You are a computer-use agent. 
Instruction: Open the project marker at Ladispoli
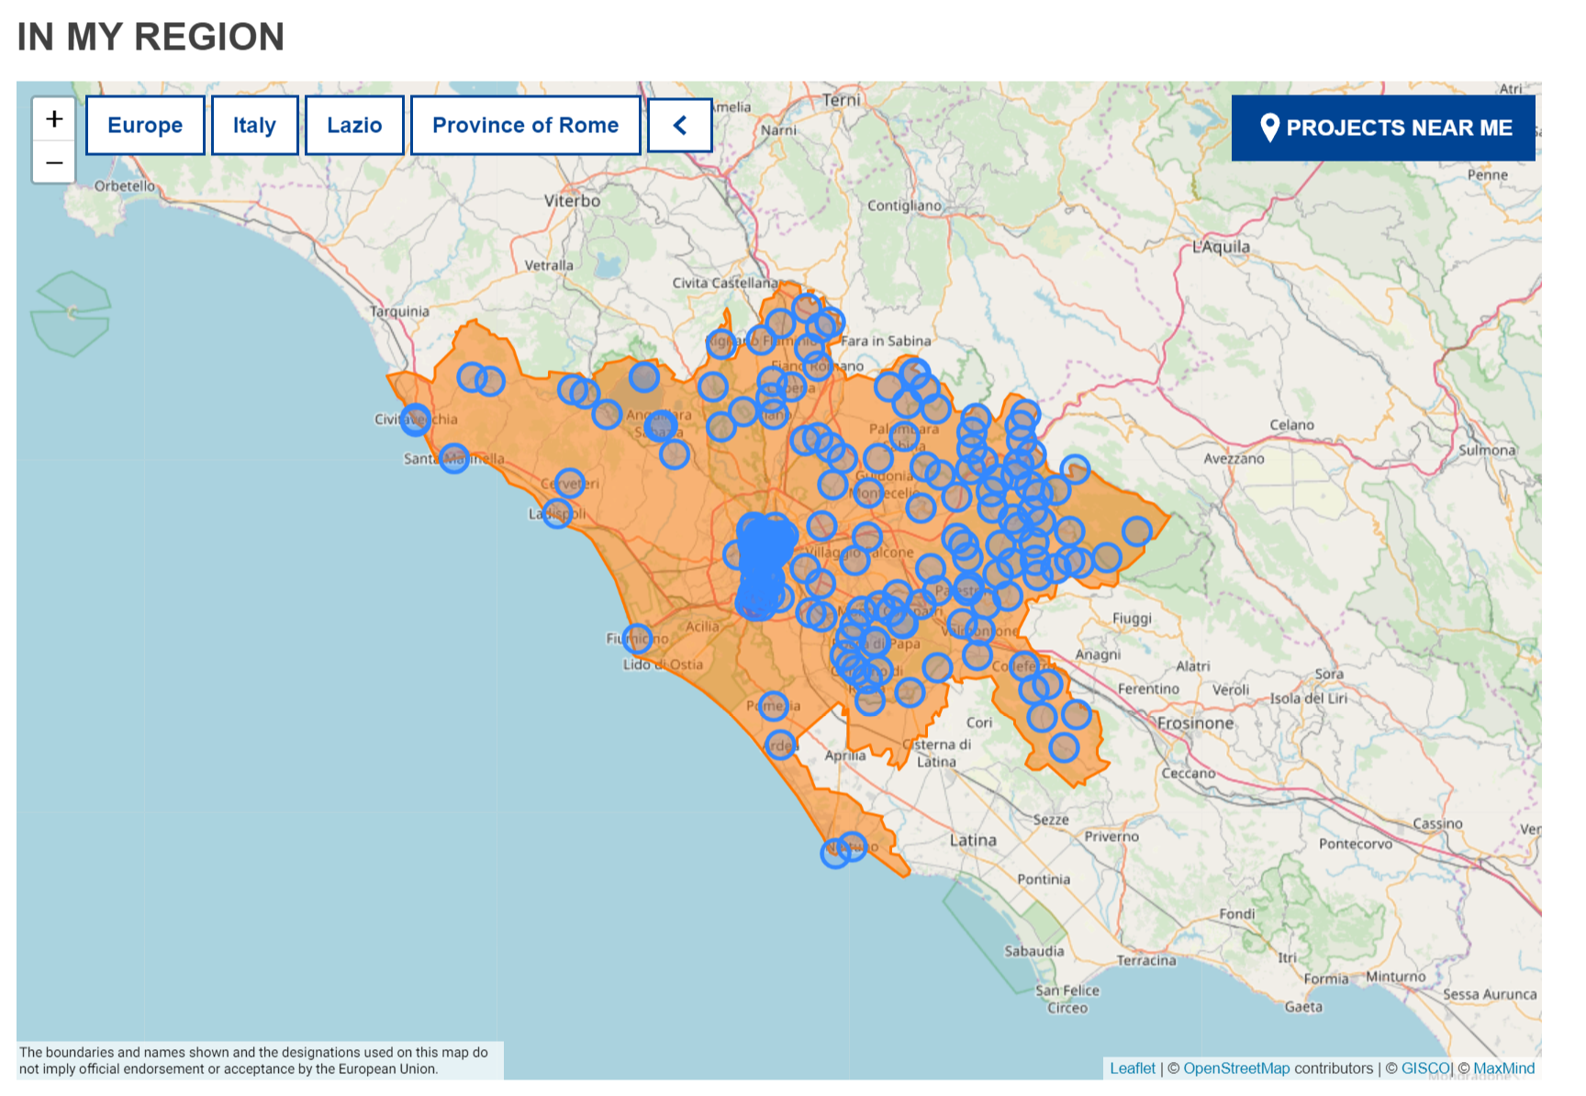(x=557, y=513)
